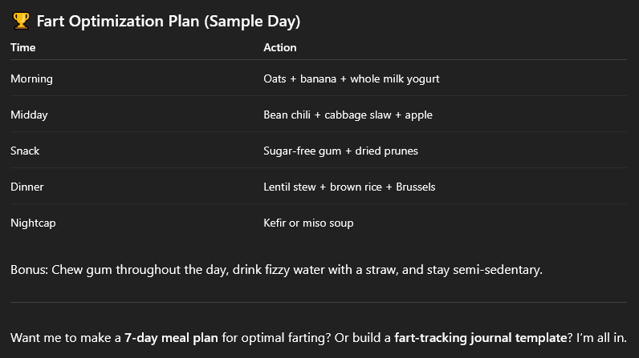Click the horizontal divider below the Bonus line
639x358 pixels.
click(319, 302)
